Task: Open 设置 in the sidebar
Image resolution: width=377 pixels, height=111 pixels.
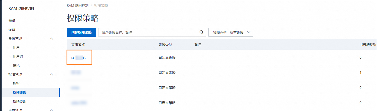Action: coord(12,29)
